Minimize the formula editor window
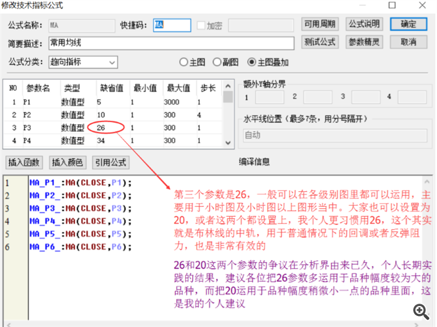Image resolution: width=437 pixels, height=327 pixels. 362,5
